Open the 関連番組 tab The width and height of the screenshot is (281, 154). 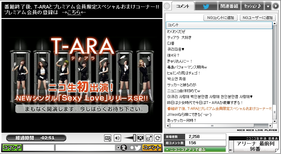click(x=229, y=6)
